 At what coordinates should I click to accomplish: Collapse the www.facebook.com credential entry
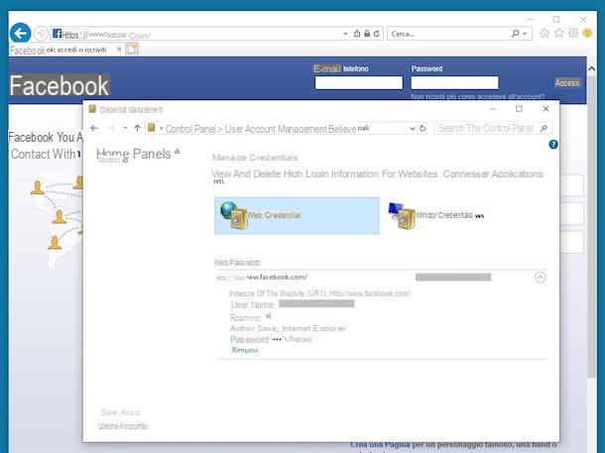[x=541, y=278]
